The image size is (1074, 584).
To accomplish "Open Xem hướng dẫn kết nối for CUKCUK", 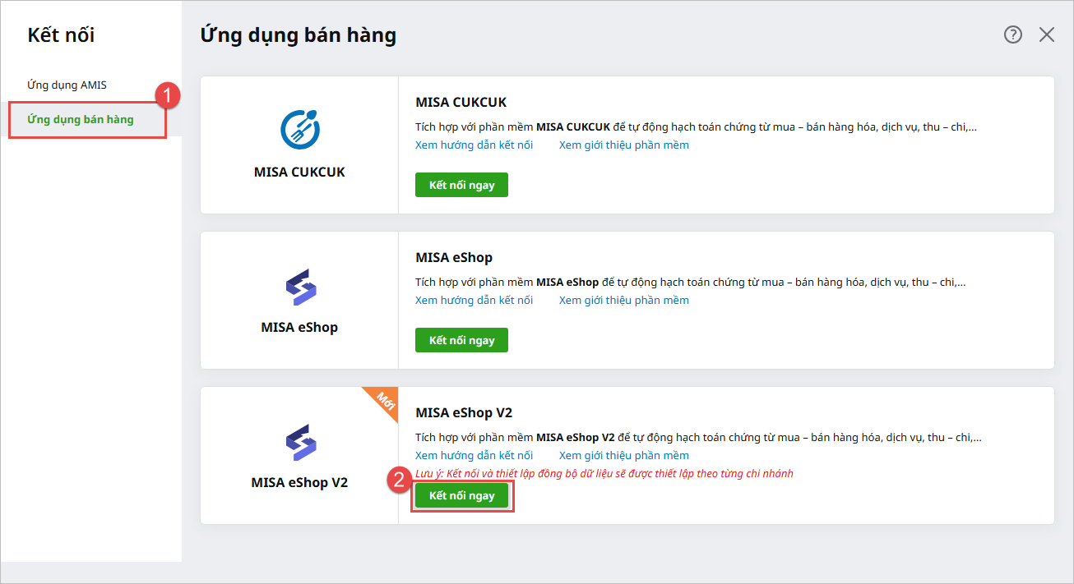I will [474, 145].
